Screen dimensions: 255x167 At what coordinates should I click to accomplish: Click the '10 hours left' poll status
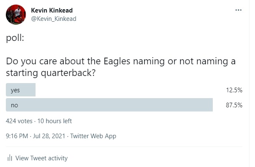(54, 121)
